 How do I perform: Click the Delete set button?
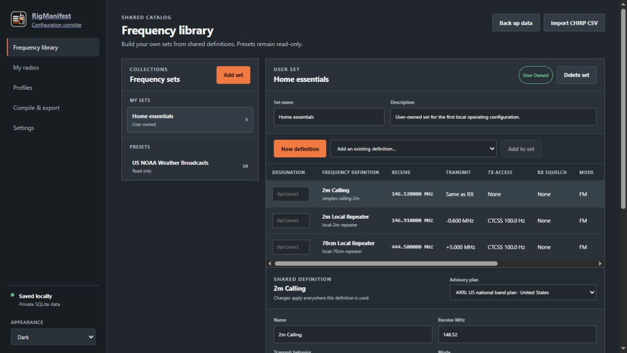click(576, 75)
